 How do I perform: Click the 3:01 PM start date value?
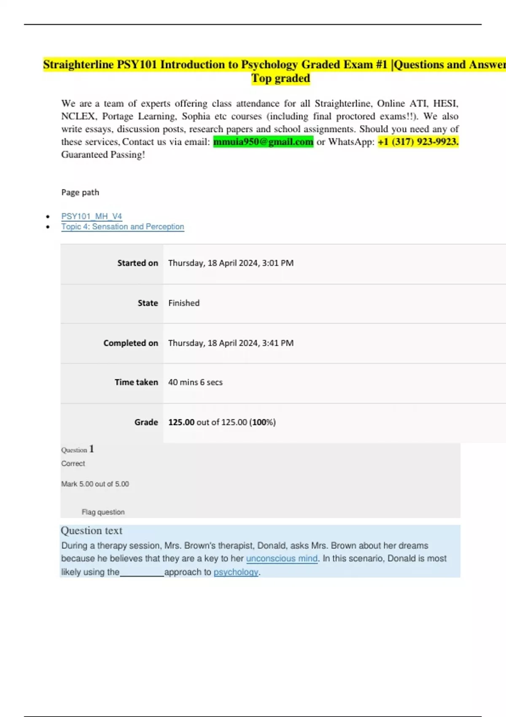click(231, 263)
